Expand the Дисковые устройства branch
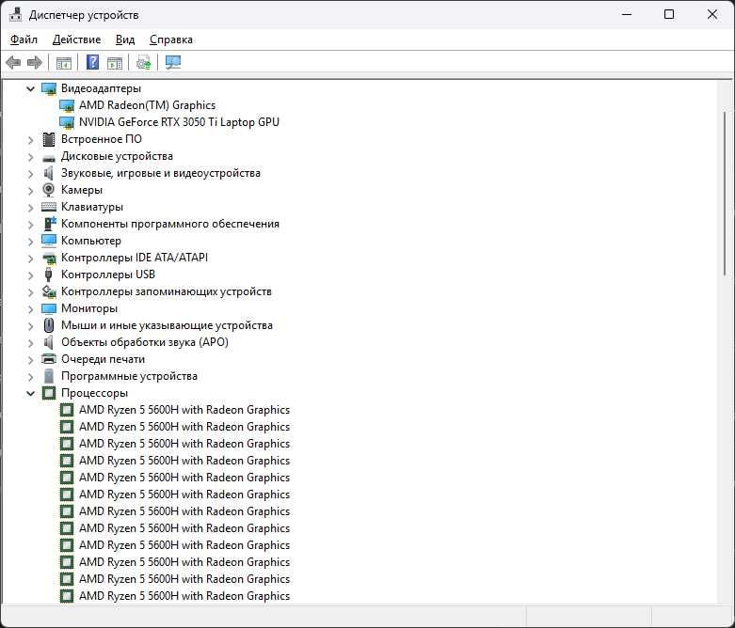Viewport: 735px width, 628px height. pos(30,156)
